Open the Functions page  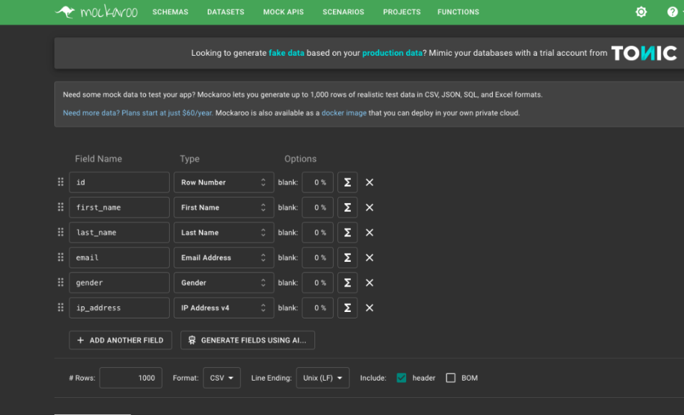pos(458,12)
